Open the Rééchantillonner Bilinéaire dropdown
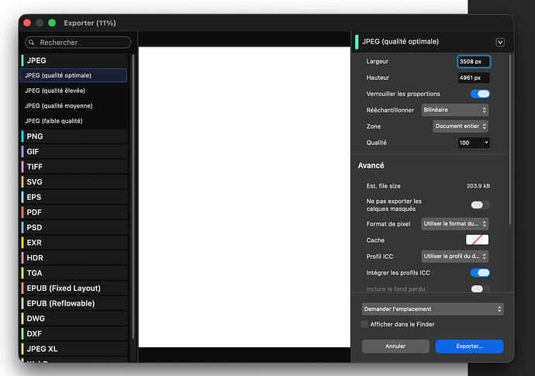The height and width of the screenshot is (376, 535). click(x=455, y=110)
